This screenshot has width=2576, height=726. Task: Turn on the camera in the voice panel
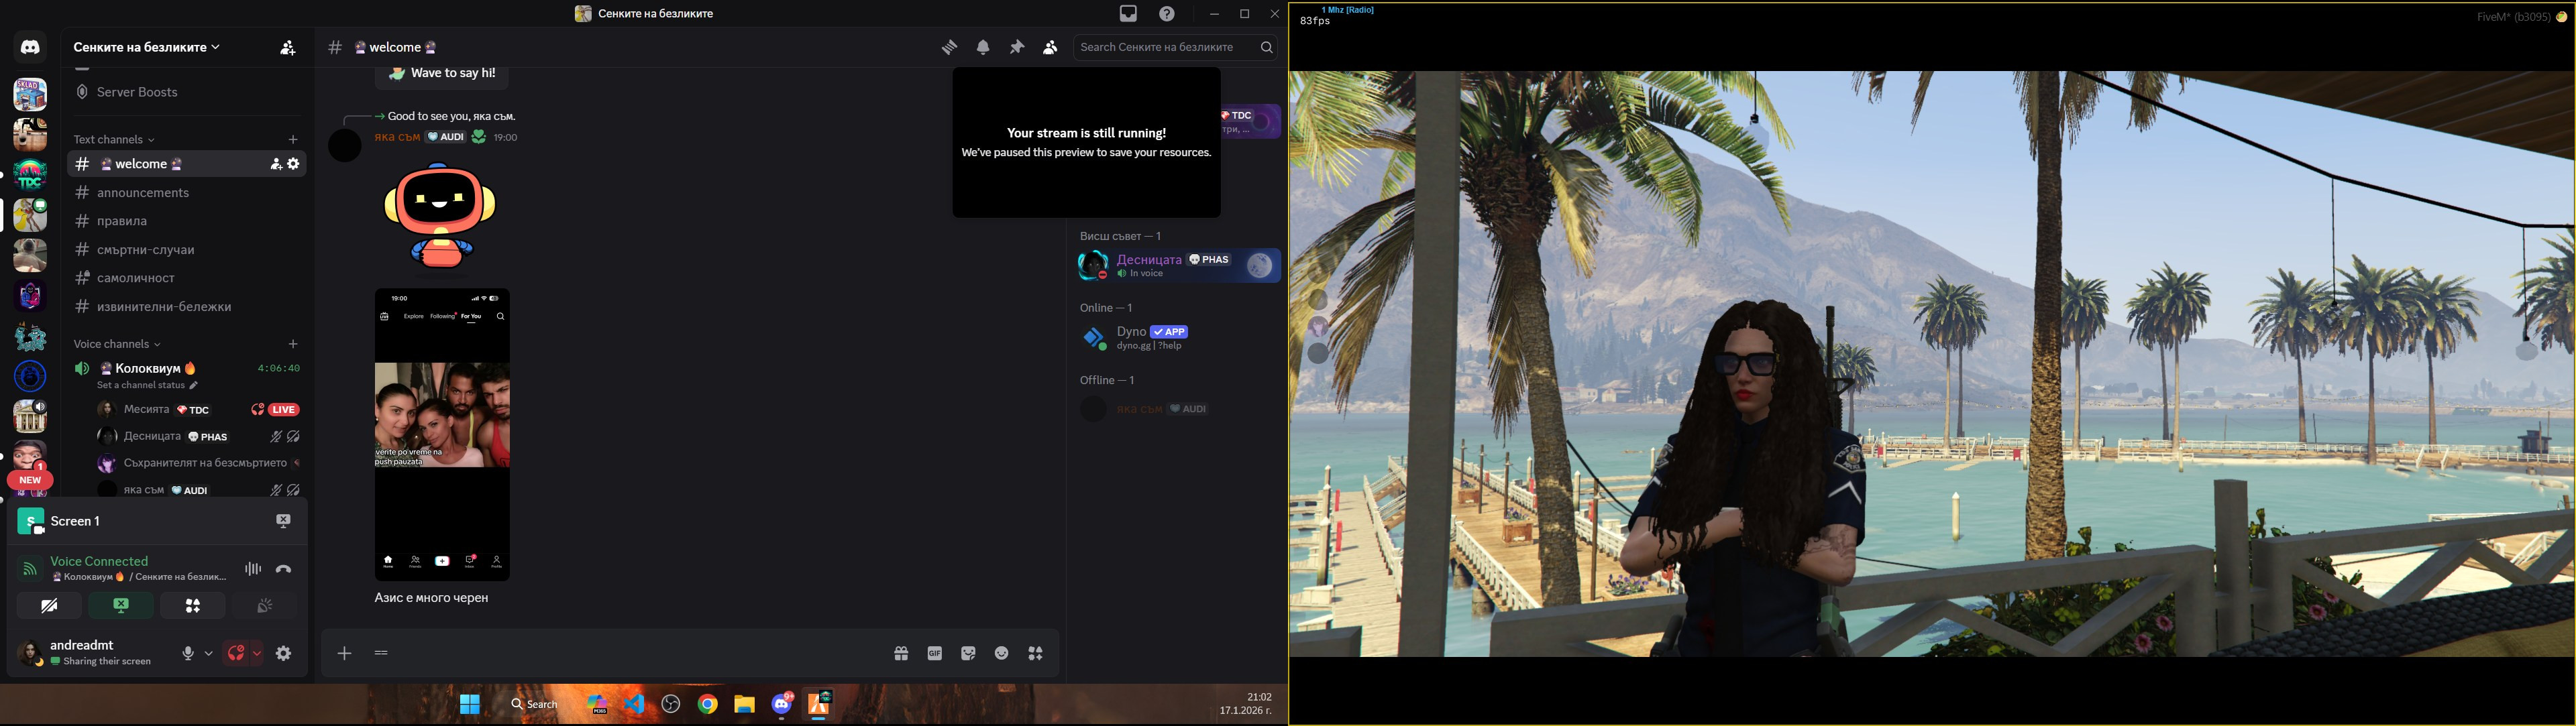click(49, 605)
